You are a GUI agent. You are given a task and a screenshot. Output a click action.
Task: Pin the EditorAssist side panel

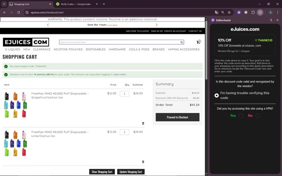click(271, 20)
